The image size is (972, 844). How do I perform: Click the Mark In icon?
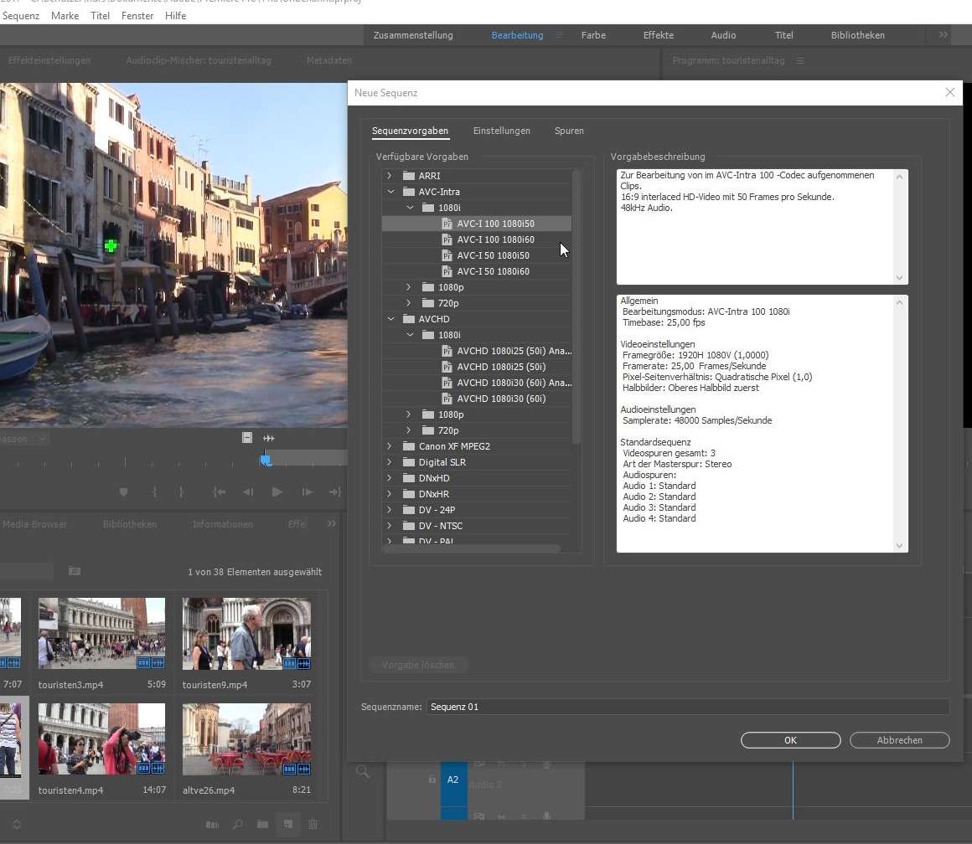[154, 492]
